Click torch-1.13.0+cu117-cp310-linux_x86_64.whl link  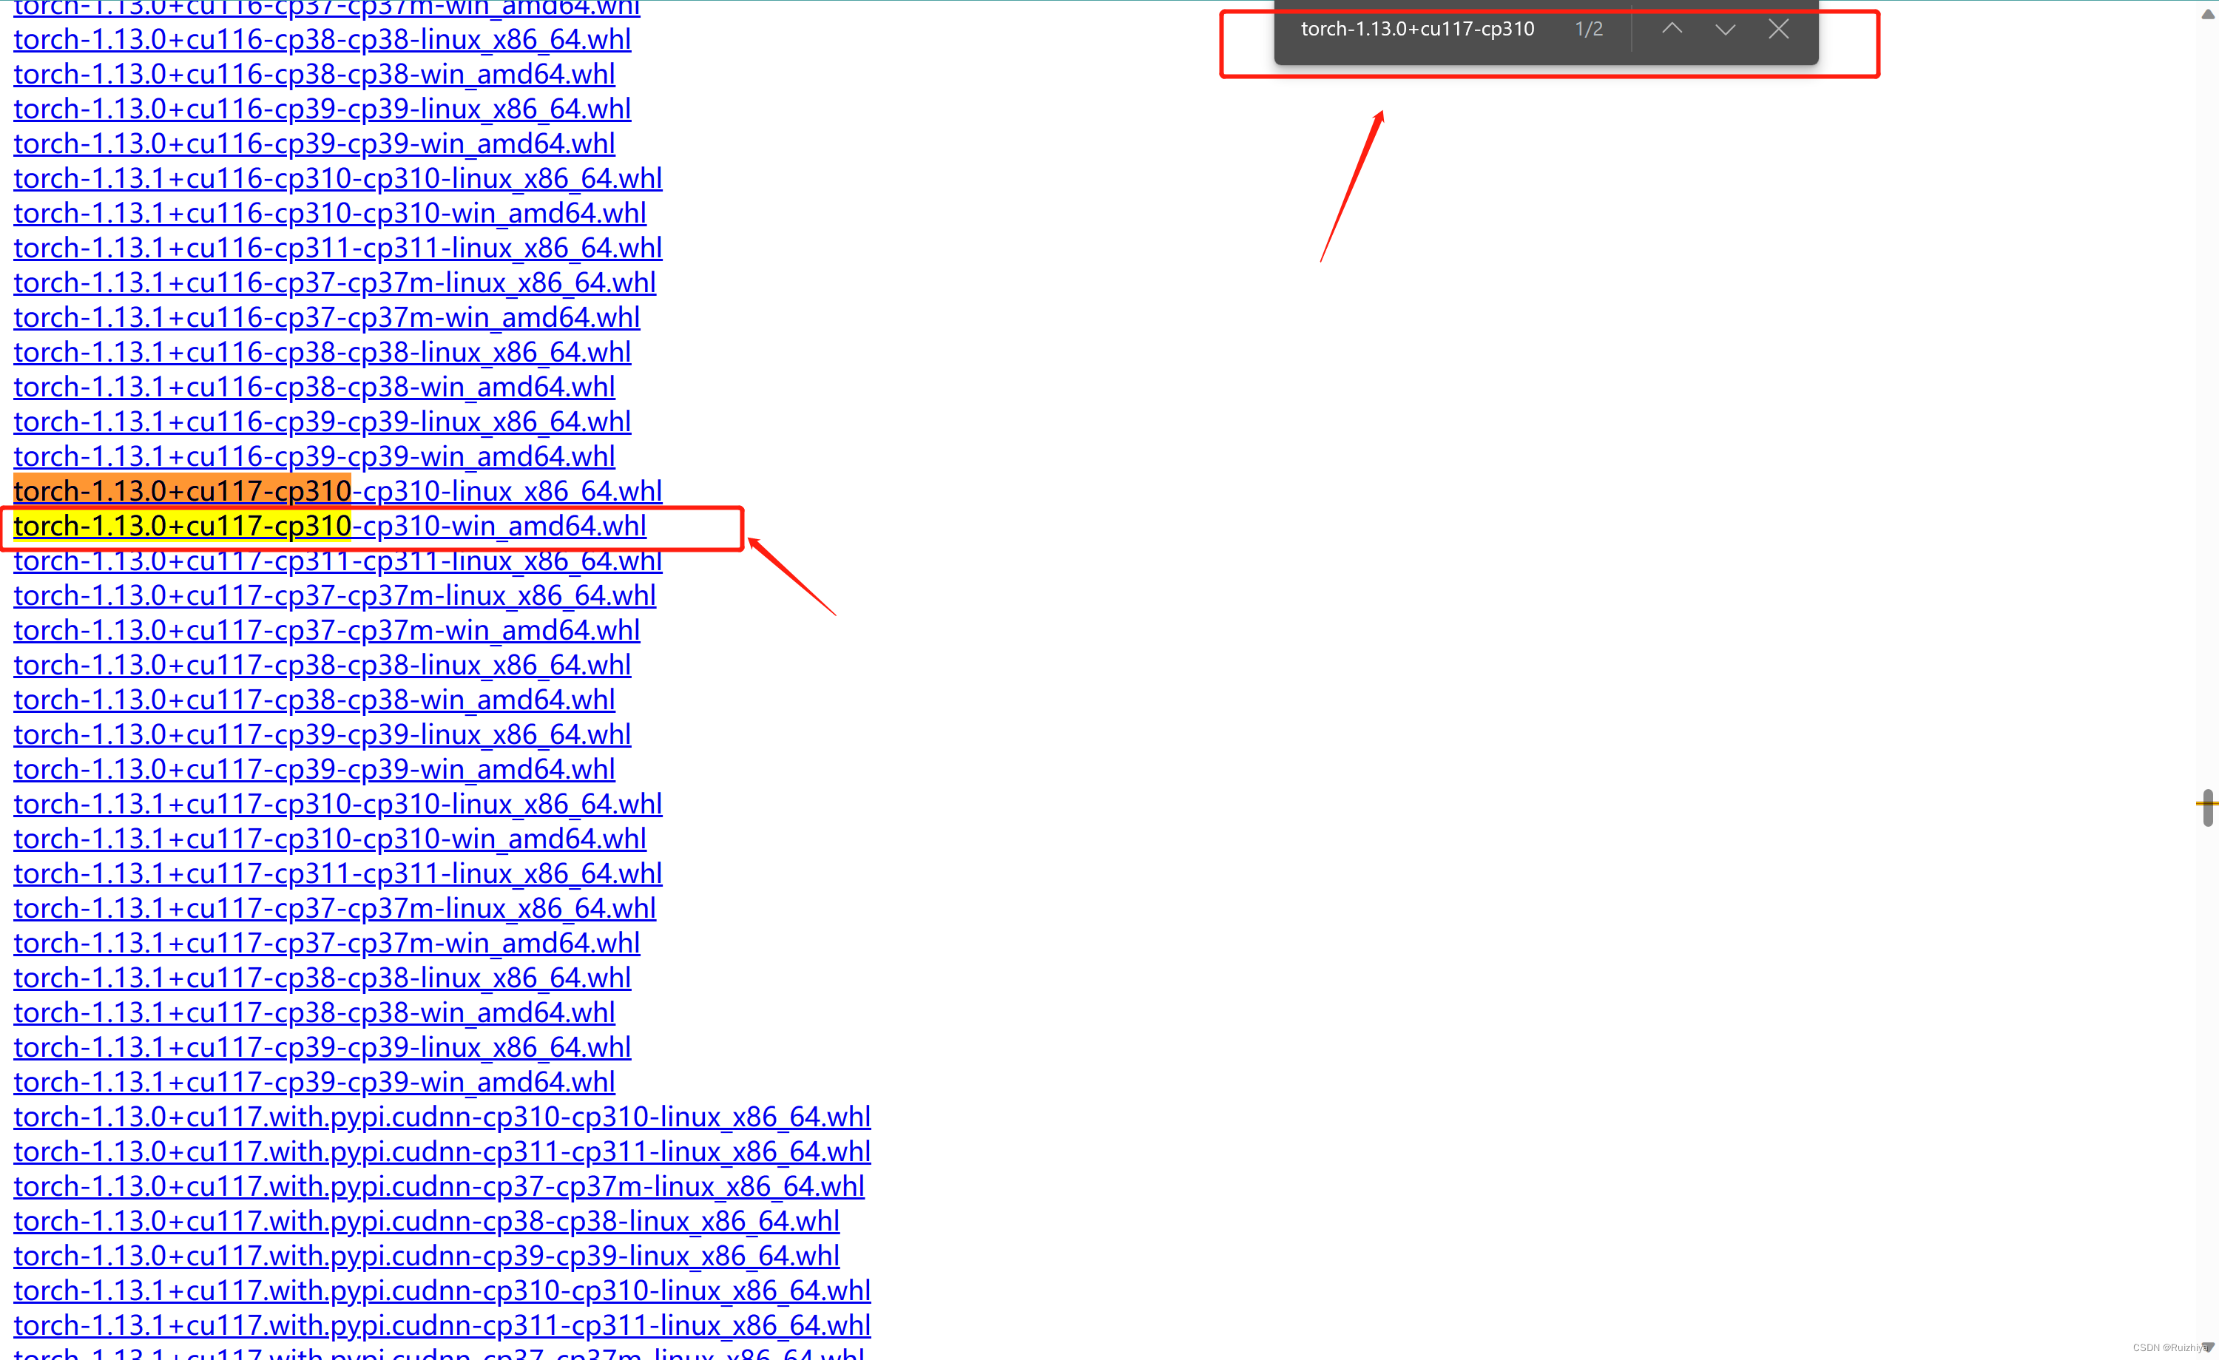click(x=336, y=490)
